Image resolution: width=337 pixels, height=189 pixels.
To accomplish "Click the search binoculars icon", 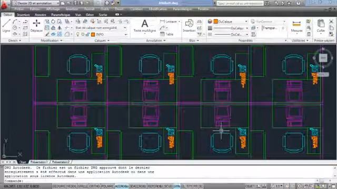I will (267, 3).
